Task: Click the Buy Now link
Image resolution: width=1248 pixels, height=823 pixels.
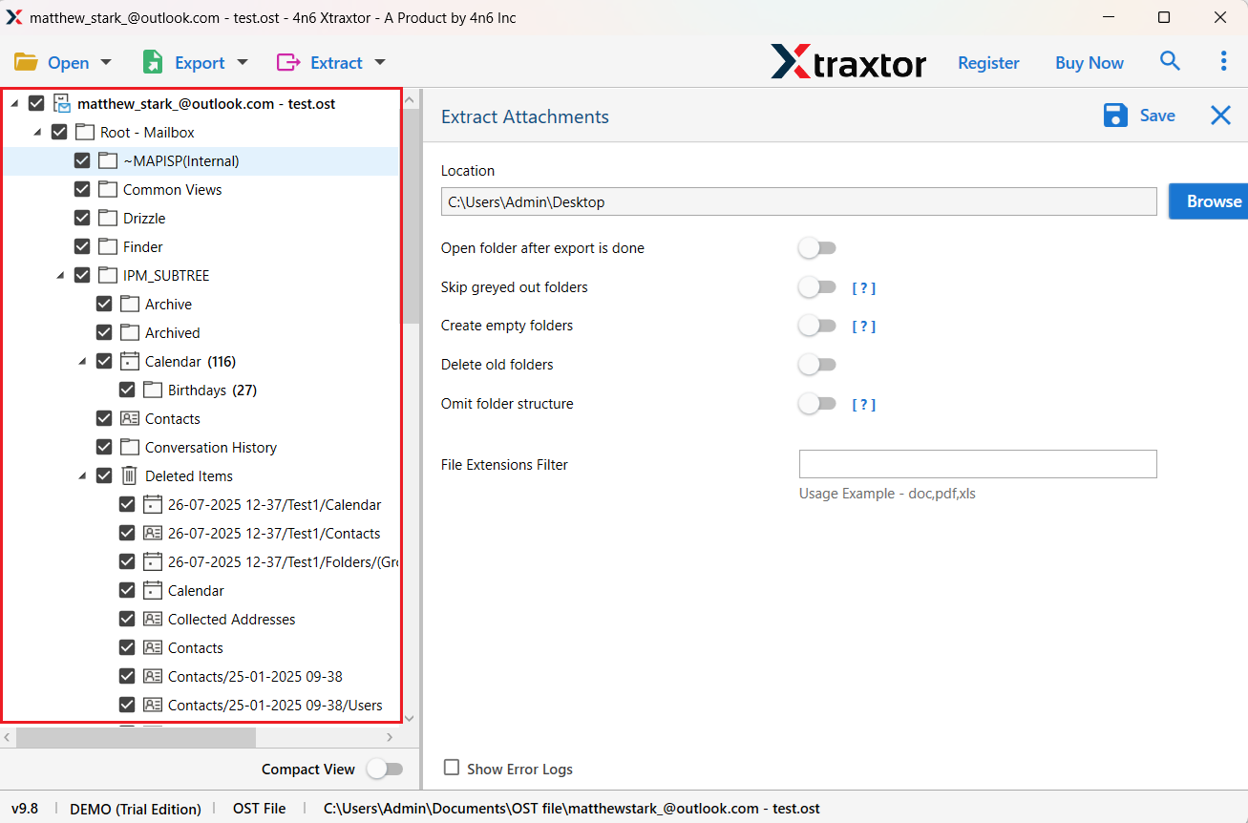Action: click(1089, 62)
